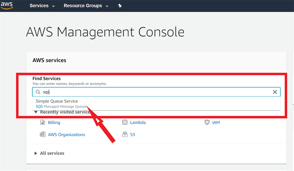
Task: Click the Lambda service icon
Action: coord(125,122)
